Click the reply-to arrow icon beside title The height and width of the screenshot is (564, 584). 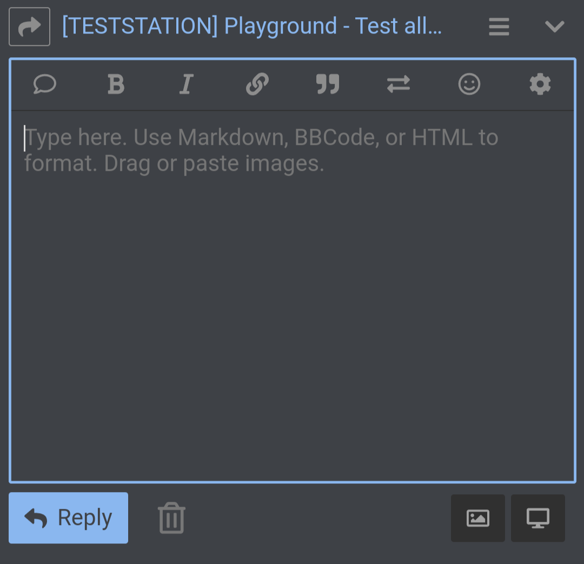tap(29, 26)
